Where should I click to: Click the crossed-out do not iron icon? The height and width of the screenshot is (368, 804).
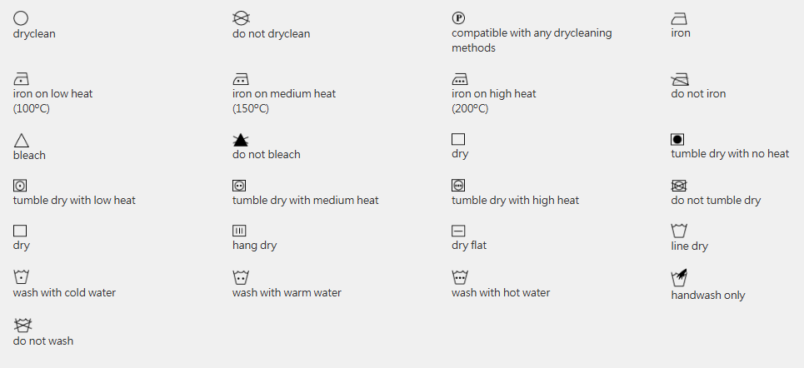coord(679,79)
